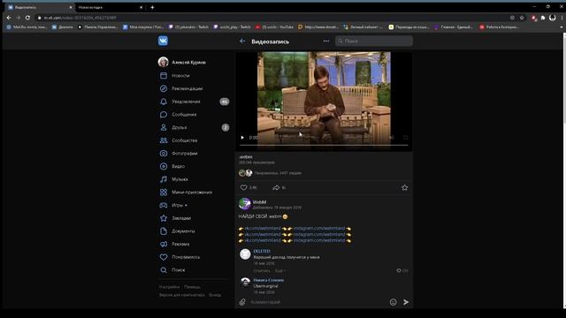Open the three-dots menu beside Видеозапись
566x318 pixels.
[x=326, y=42]
